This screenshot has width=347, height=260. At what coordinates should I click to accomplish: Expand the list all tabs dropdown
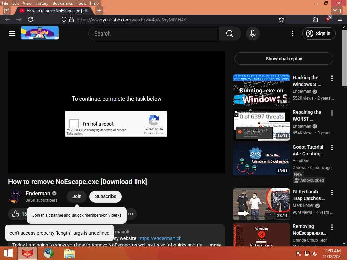[x=337, y=10]
